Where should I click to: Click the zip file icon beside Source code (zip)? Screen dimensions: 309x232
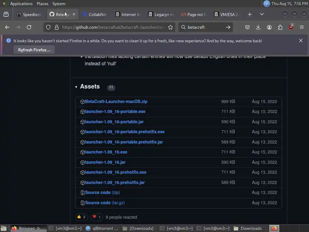pos(83,193)
